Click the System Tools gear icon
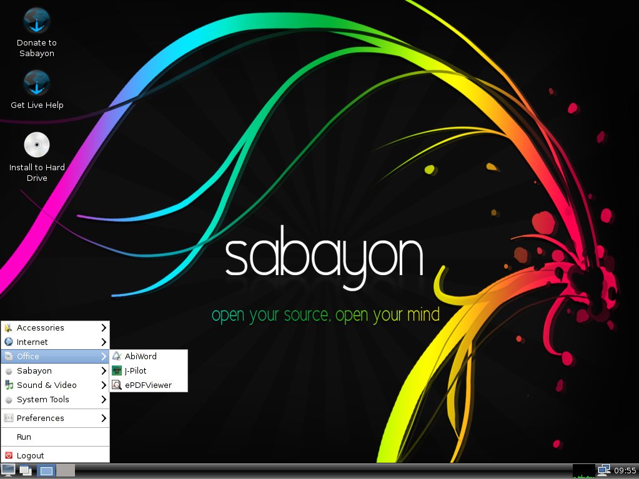Screen dimensions: 639x479 tap(9, 400)
